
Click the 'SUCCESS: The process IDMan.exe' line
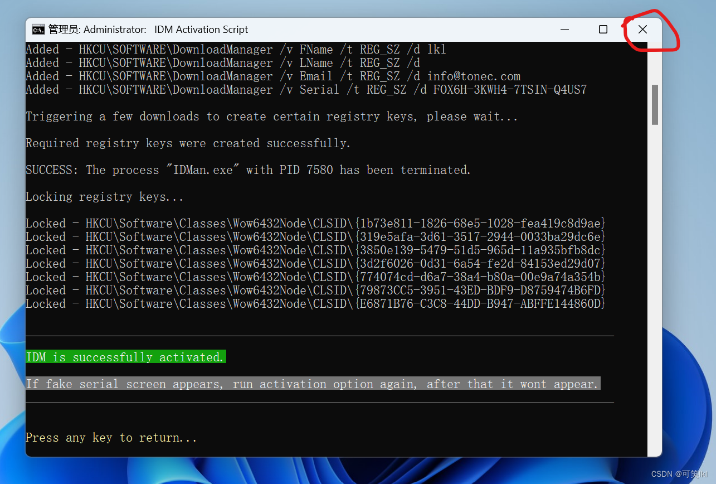click(x=249, y=170)
